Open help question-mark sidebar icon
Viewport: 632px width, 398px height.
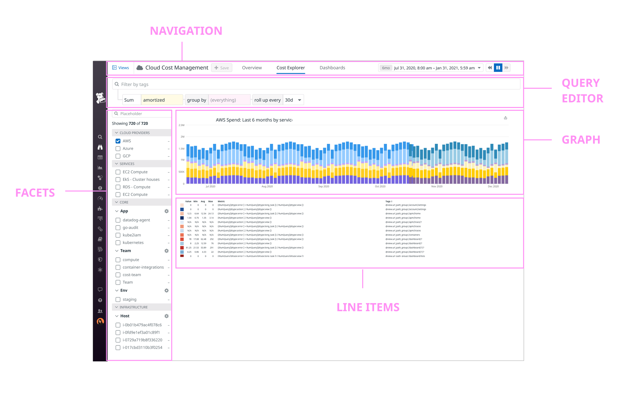click(100, 300)
